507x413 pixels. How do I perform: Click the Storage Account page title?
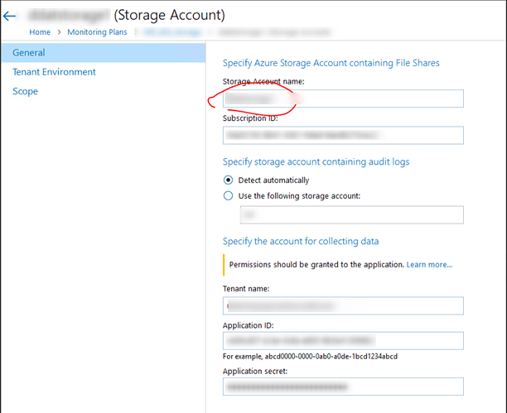tap(169, 15)
